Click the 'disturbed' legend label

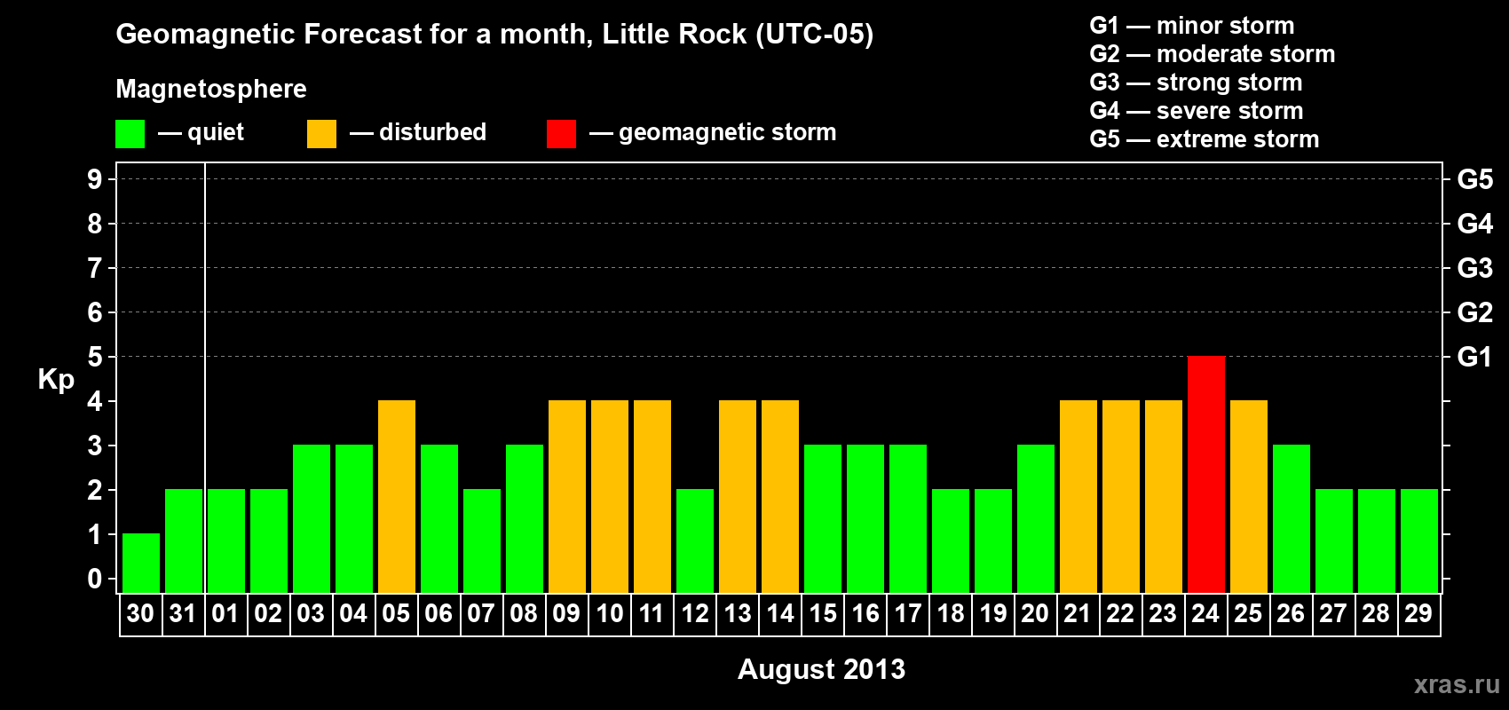point(433,132)
